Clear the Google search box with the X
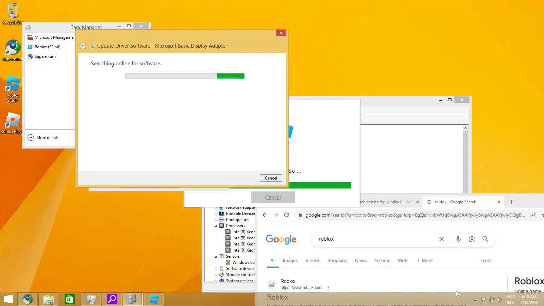Screen dimensions: 544x306 coord(441,239)
